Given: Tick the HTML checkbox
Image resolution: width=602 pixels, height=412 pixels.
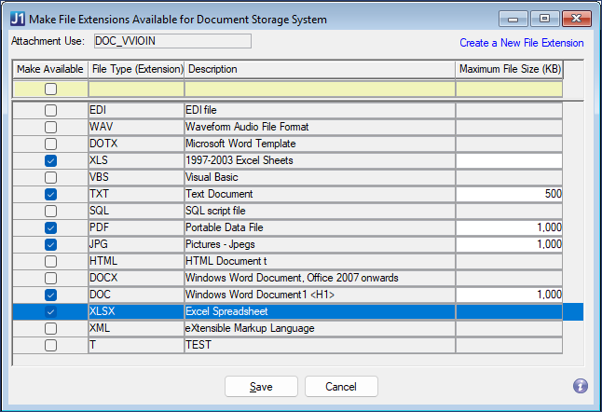Looking at the screenshot, I should point(50,262).
